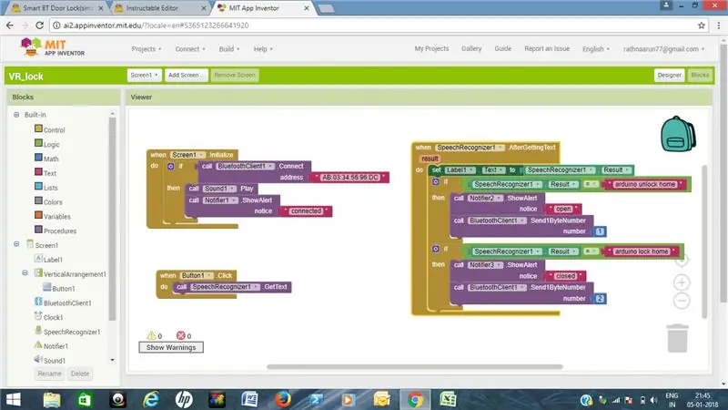Select Button1 component in the tree
The width and height of the screenshot is (728, 410).
pos(58,288)
